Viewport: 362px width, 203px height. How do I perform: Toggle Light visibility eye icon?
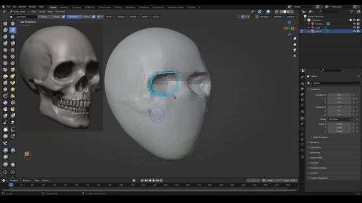(x=354, y=28)
